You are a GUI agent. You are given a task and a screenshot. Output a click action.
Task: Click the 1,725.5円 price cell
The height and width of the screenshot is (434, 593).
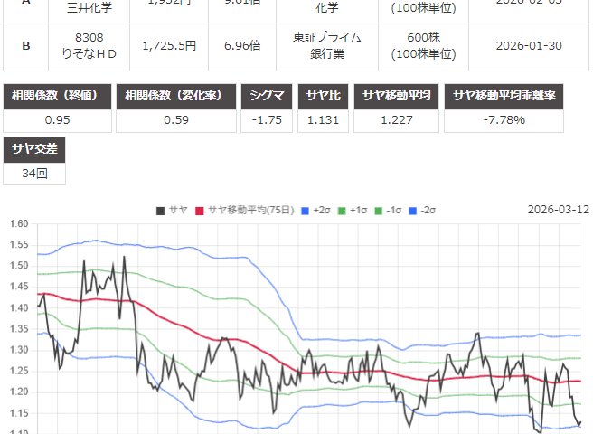(x=171, y=44)
